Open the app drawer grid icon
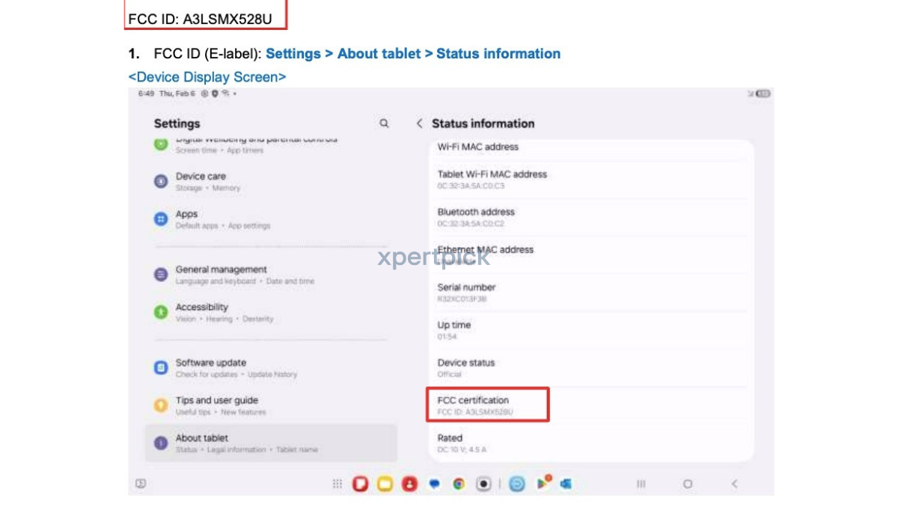Viewport: 898px width, 509px height. [x=337, y=484]
